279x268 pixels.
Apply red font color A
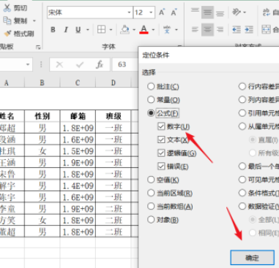[144, 29]
